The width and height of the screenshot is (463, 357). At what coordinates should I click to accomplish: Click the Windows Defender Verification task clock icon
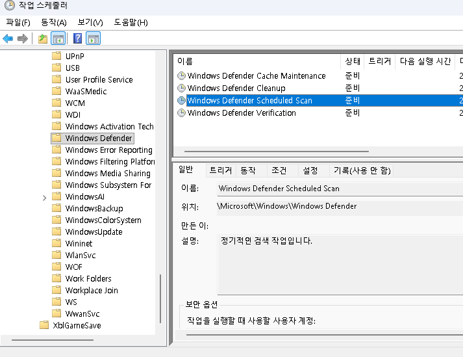pyautogui.click(x=181, y=113)
